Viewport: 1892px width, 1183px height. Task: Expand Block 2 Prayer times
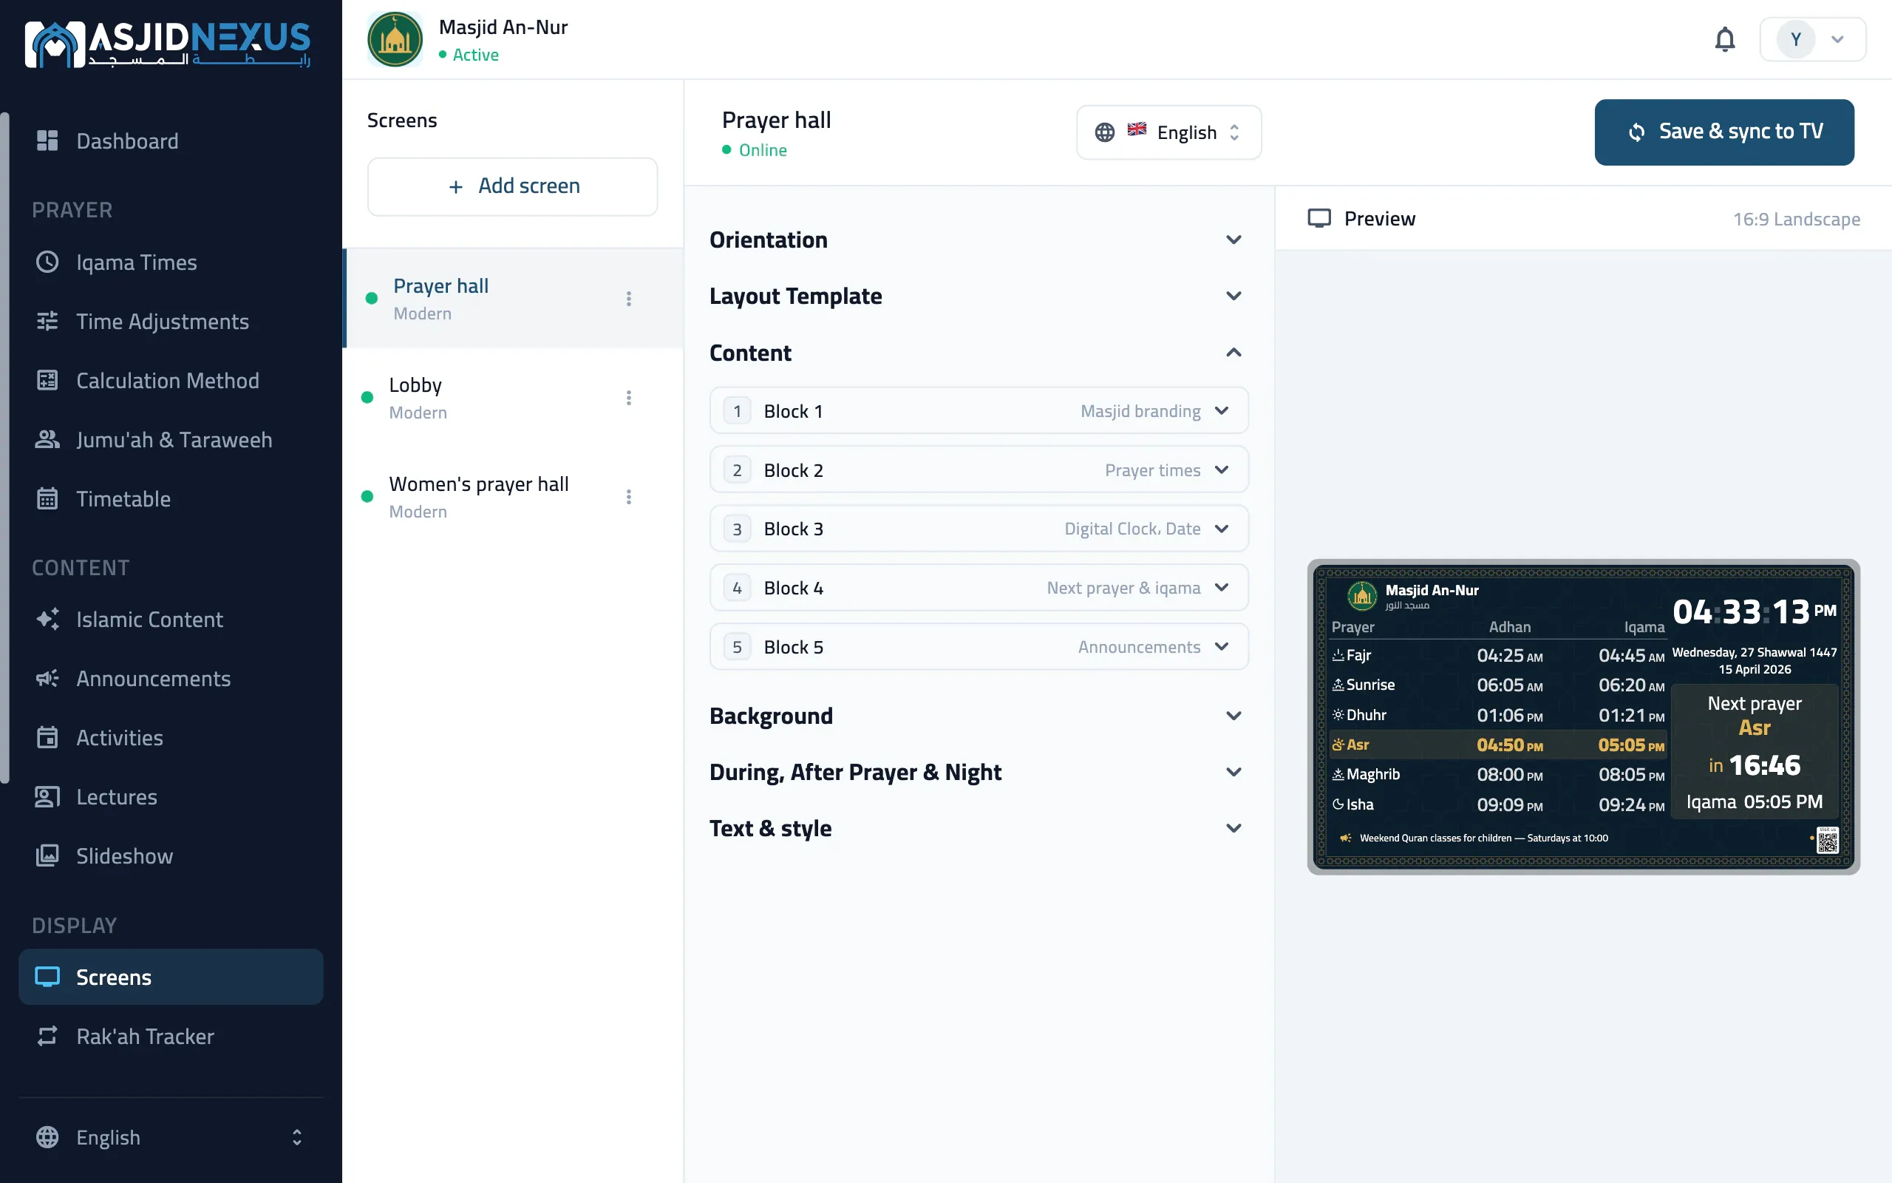(x=978, y=470)
